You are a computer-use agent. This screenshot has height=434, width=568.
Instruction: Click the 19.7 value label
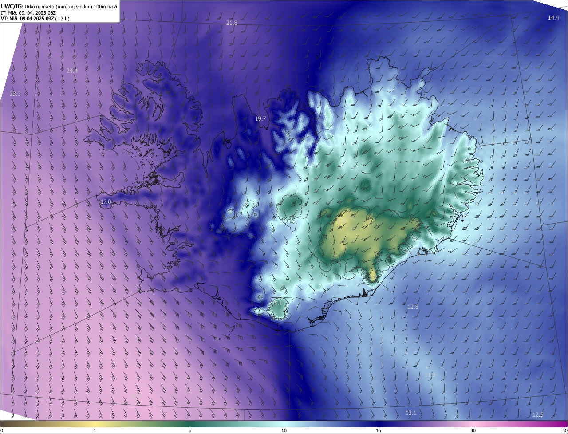260,118
